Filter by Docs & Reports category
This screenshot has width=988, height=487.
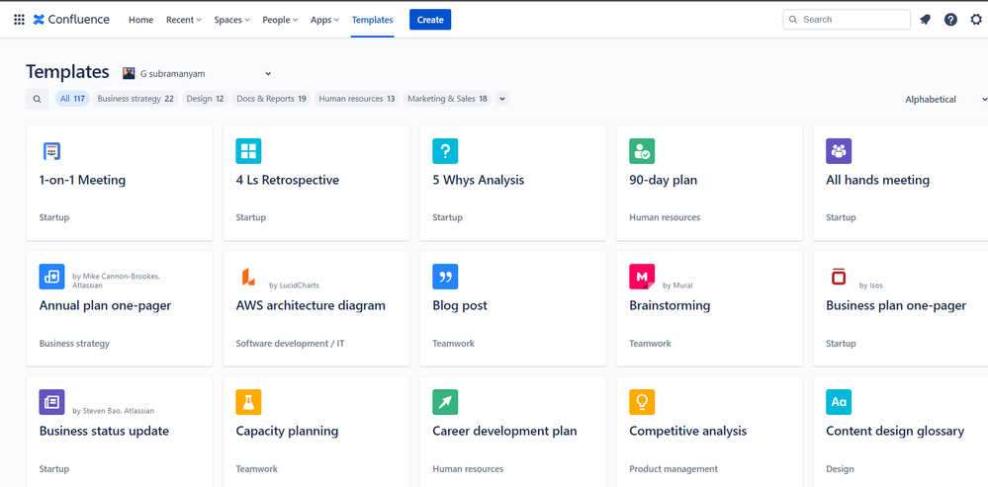[272, 99]
